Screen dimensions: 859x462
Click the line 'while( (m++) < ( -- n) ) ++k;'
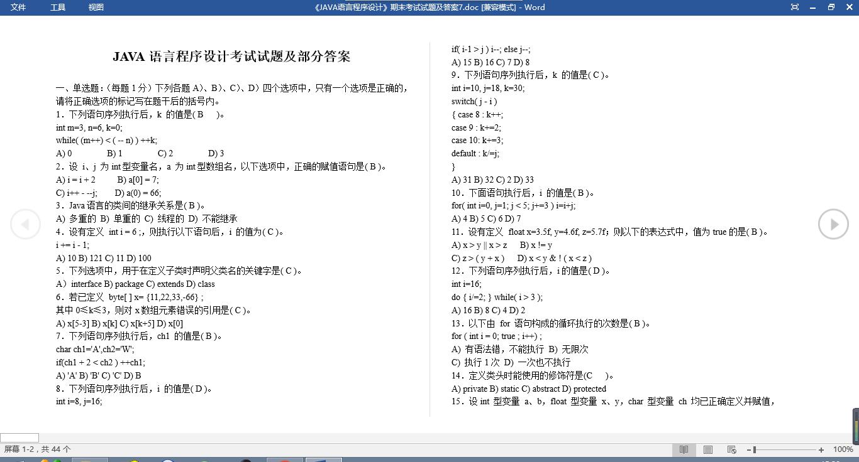[107, 141]
